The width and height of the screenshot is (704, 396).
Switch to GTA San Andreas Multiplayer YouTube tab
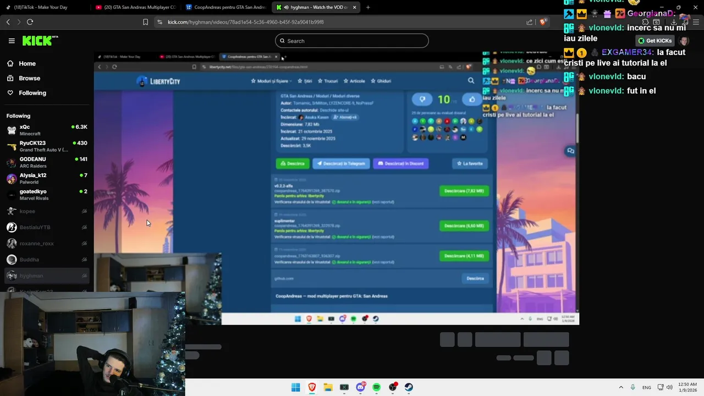(x=135, y=7)
